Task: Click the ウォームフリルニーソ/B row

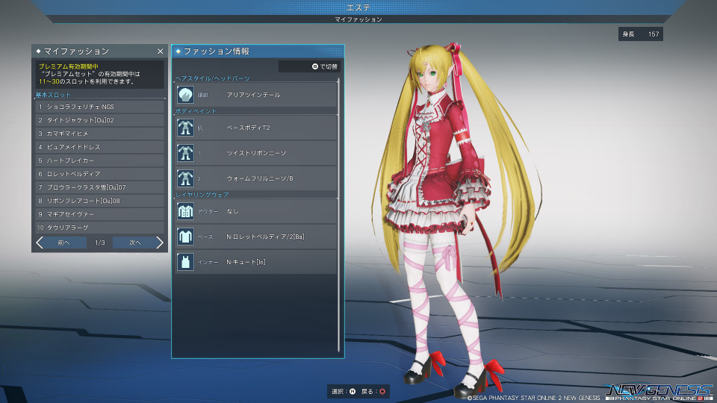Action: point(256,178)
